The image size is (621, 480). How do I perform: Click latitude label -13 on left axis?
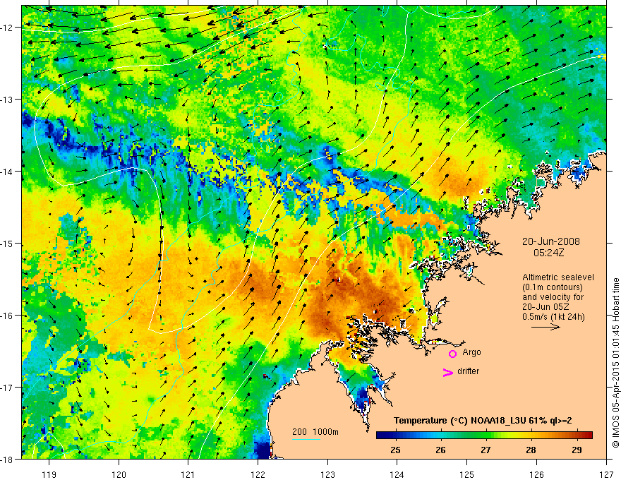coord(7,100)
